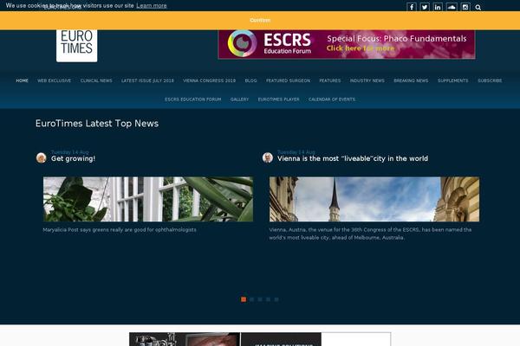
Task: Open Featured Surgeon menu item
Action: tap(289, 80)
